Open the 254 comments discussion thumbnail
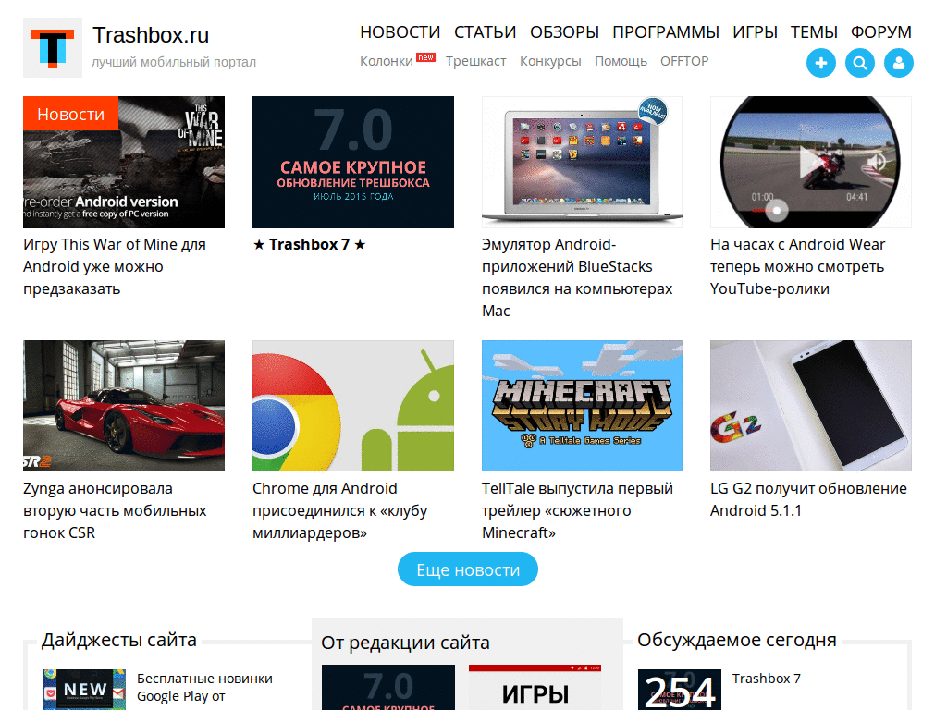 point(680,690)
